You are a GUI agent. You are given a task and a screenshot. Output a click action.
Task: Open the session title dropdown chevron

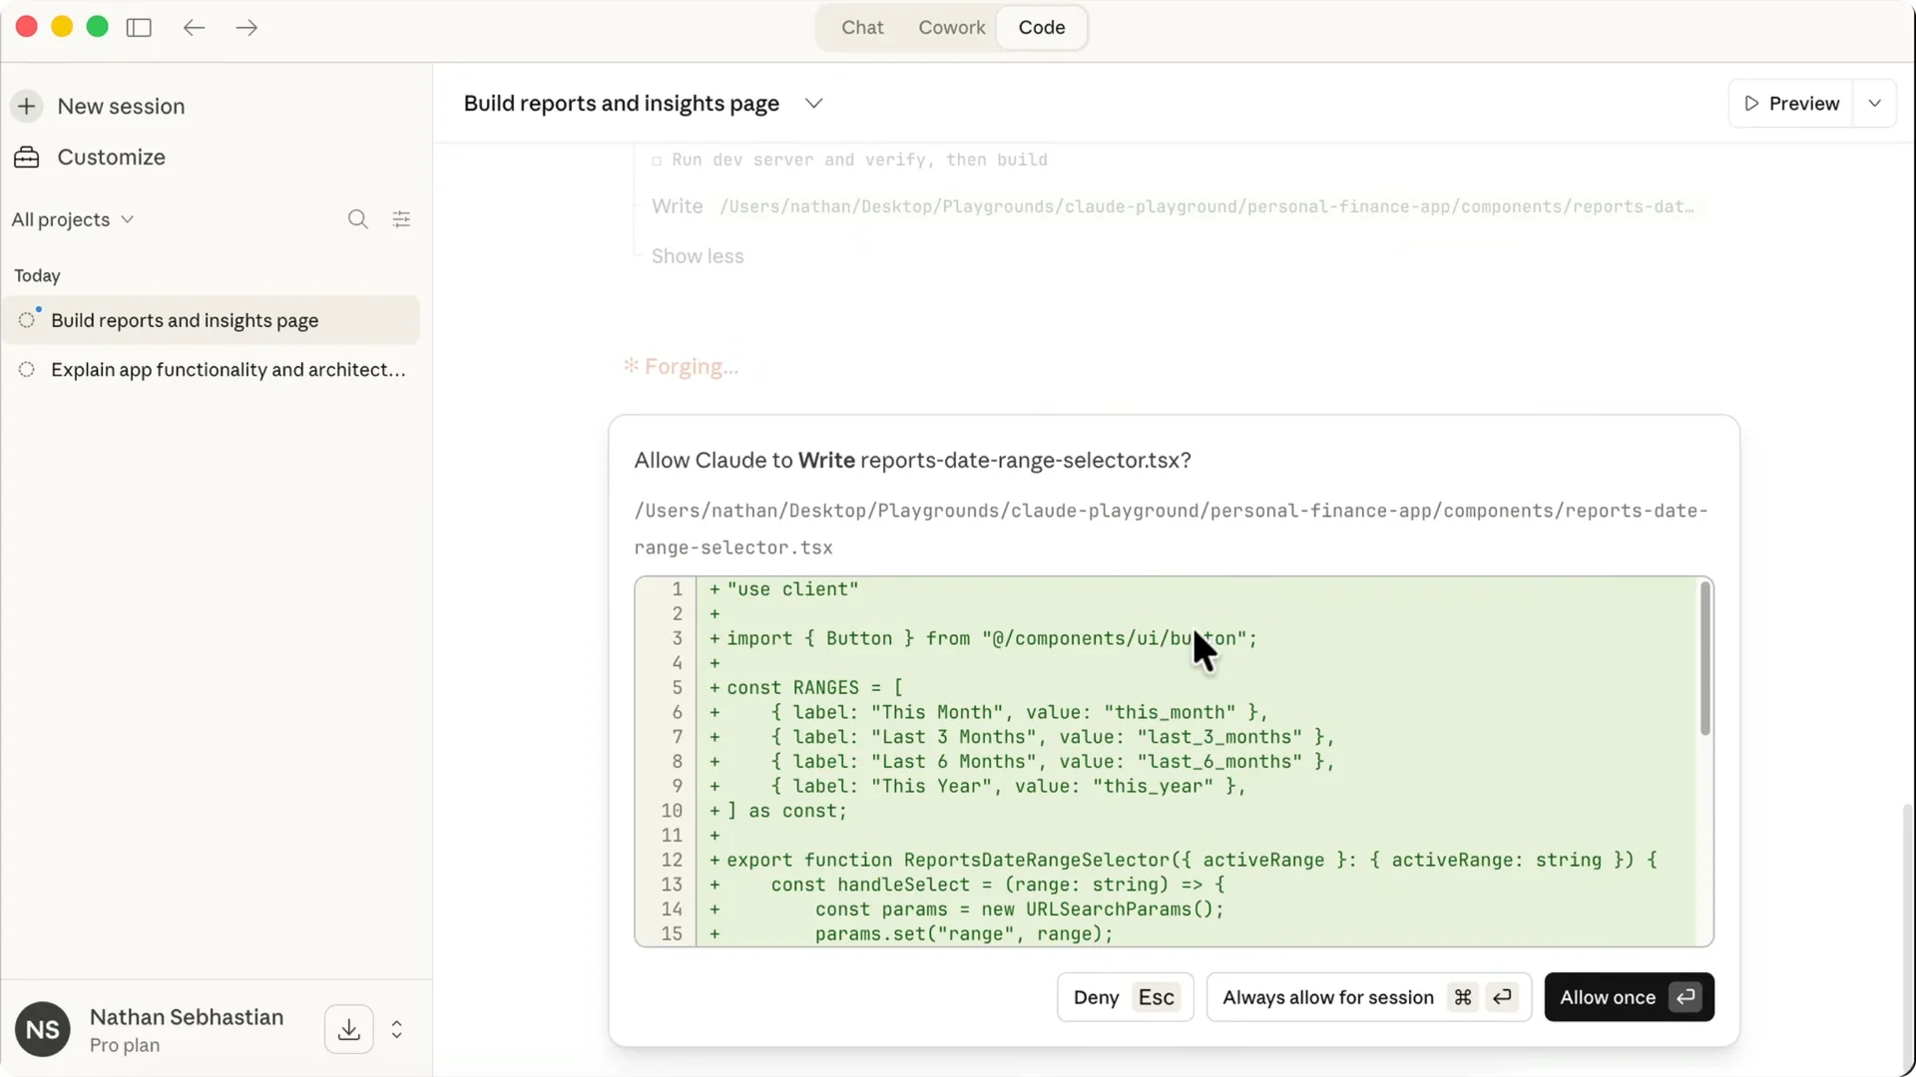click(x=814, y=104)
